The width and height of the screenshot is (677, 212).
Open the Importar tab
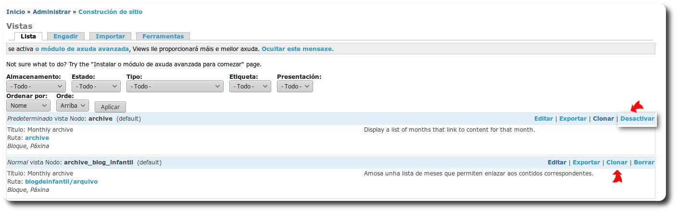click(110, 36)
